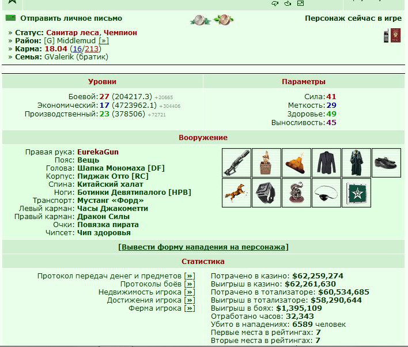Screen dimensions: 408x347
Task: Click the EurekaGun weapon thumbnail
Action: coord(236,163)
